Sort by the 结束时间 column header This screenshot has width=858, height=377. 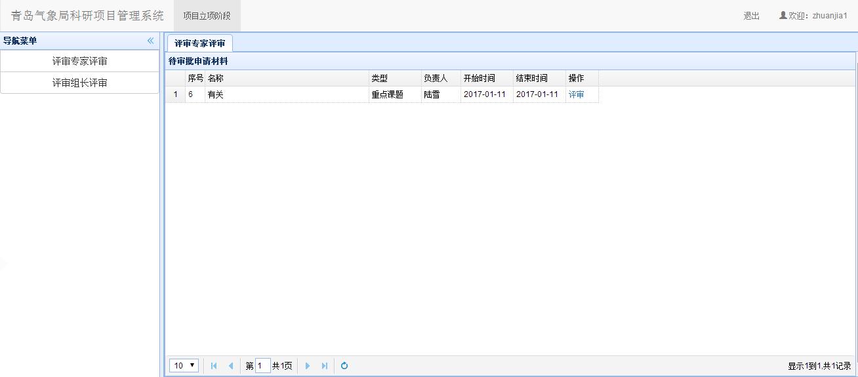click(540, 78)
